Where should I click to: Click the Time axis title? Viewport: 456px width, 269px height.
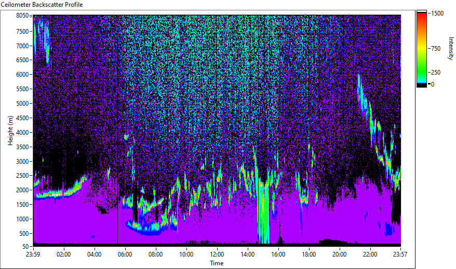coord(217,263)
